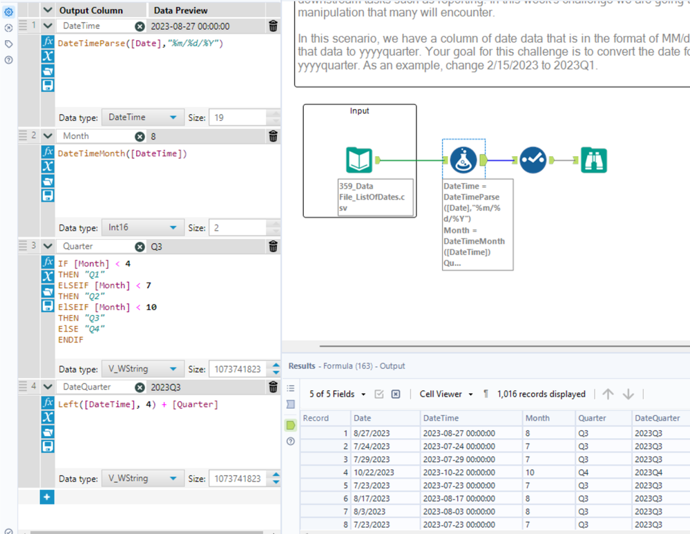Open the Cell Viewer menu
The width and height of the screenshot is (690, 534).
(446, 394)
